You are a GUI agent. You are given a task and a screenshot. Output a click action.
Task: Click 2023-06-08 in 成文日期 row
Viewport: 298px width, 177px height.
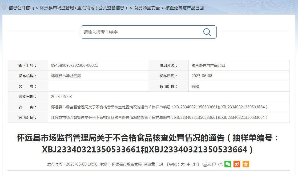tap(61, 97)
